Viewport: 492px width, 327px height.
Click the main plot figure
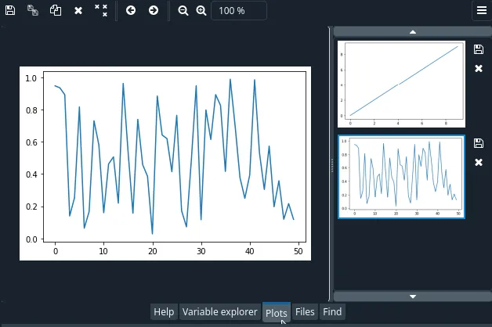pos(165,163)
